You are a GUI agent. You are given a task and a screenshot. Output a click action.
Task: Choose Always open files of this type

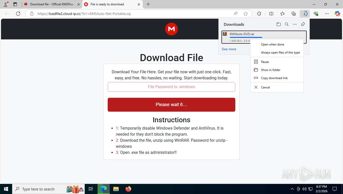[x=277, y=53]
